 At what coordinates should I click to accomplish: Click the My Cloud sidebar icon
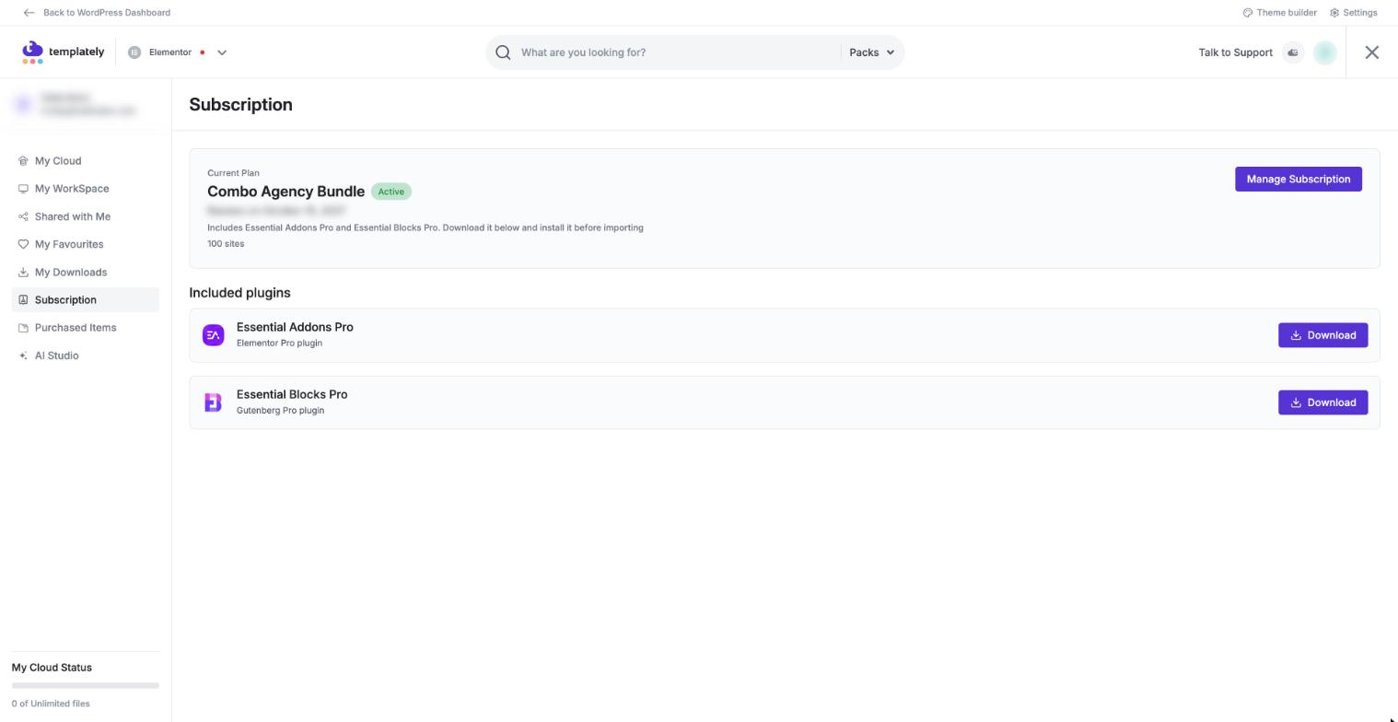23,161
